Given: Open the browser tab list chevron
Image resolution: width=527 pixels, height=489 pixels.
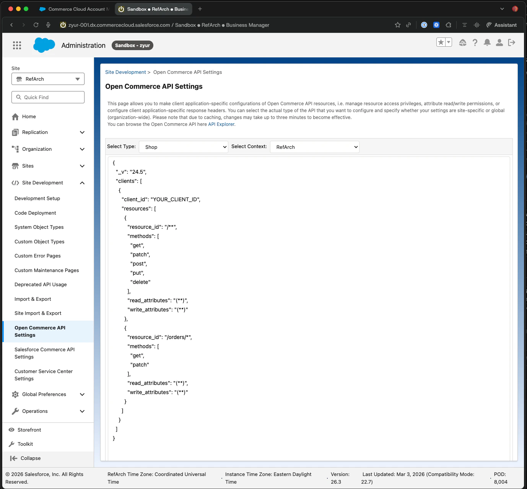Looking at the screenshot, I should 502,9.
